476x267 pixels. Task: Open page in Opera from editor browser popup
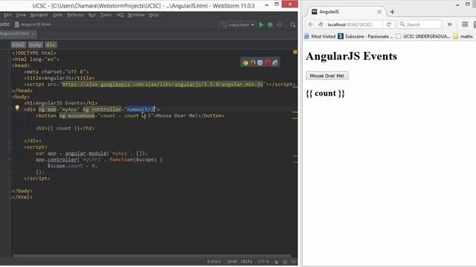268,62
